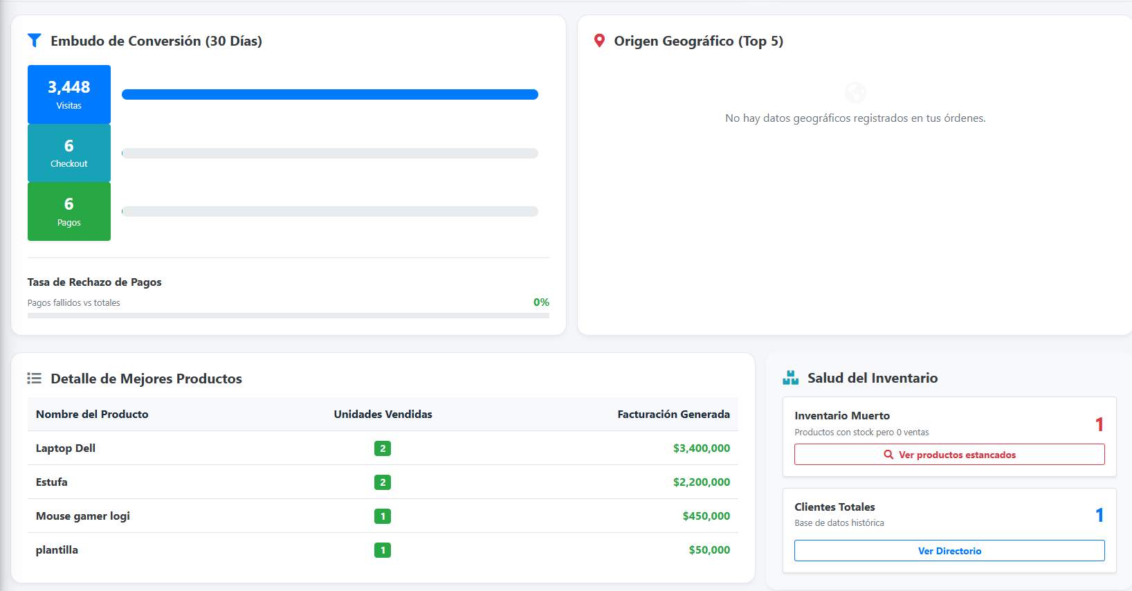Click the map pin icon beside Origen Geográfico
This screenshot has height=591, width=1132.
coord(599,41)
